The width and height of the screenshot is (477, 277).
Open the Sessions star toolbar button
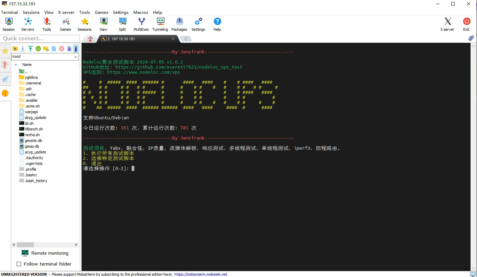tap(85, 25)
